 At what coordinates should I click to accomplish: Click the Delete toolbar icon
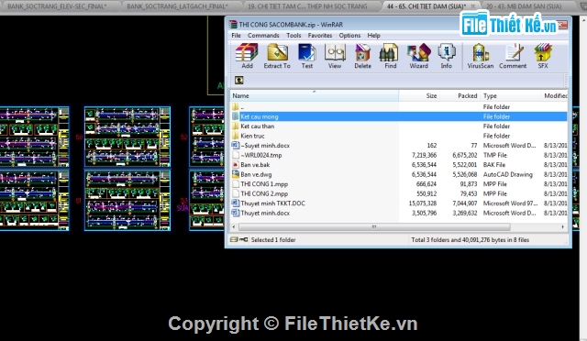pyautogui.click(x=362, y=56)
